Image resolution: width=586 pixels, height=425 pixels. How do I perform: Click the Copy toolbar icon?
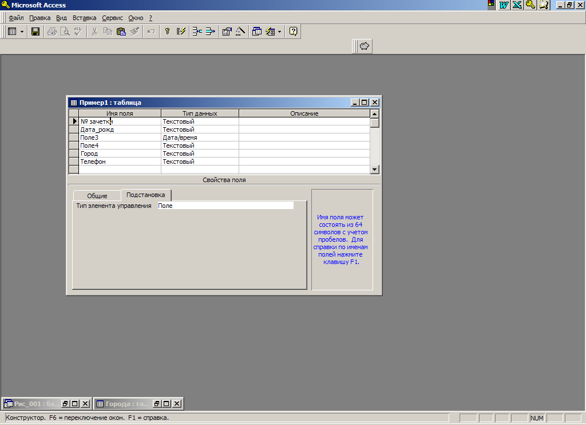[x=108, y=32]
